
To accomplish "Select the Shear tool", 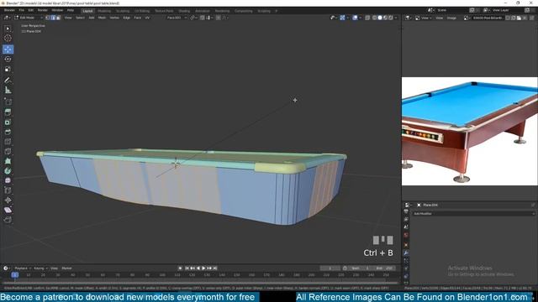I will click(x=8, y=210).
